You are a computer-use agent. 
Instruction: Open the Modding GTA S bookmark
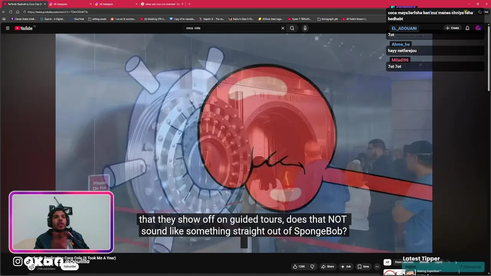pos(153,19)
